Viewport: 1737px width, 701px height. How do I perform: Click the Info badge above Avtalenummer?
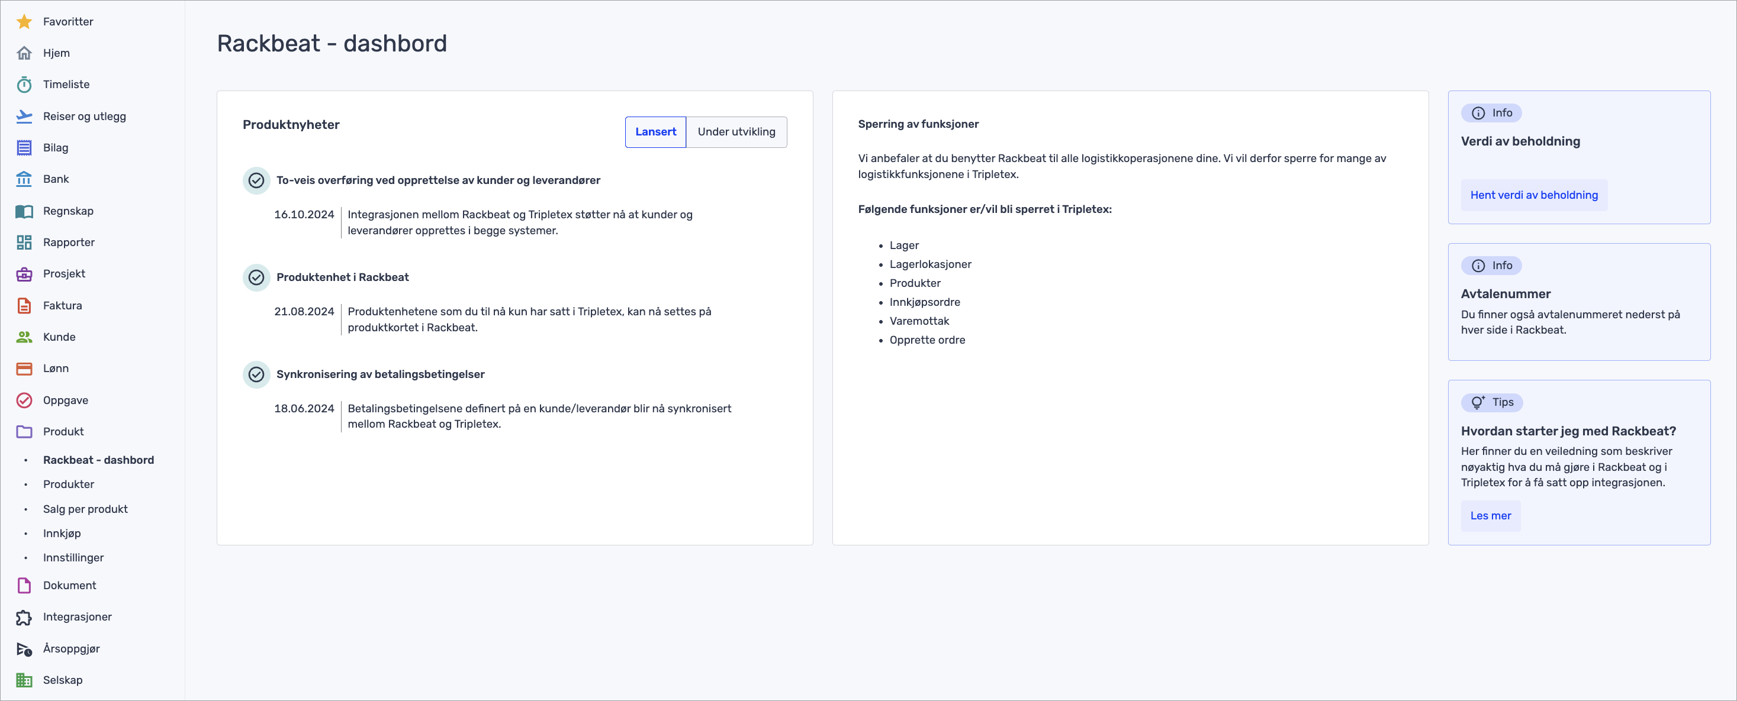click(1491, 266)
